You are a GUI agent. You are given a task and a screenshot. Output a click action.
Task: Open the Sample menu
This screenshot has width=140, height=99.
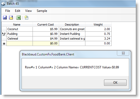[x=42, y=11]
